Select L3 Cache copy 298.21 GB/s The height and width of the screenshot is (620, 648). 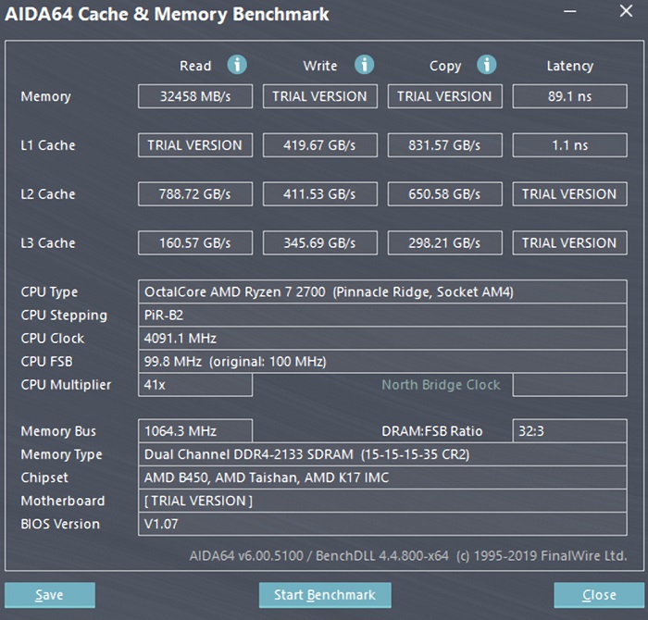pos(445,242)
